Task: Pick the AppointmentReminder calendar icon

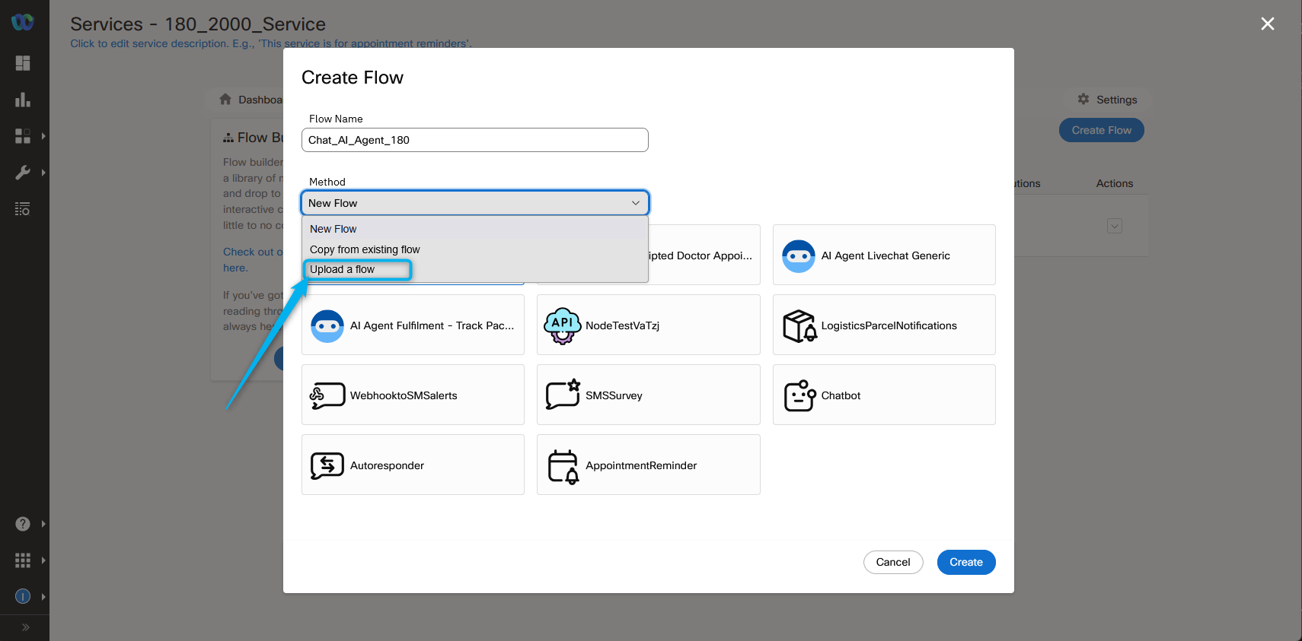Action: pyautogui.click(x=563, y=466)
